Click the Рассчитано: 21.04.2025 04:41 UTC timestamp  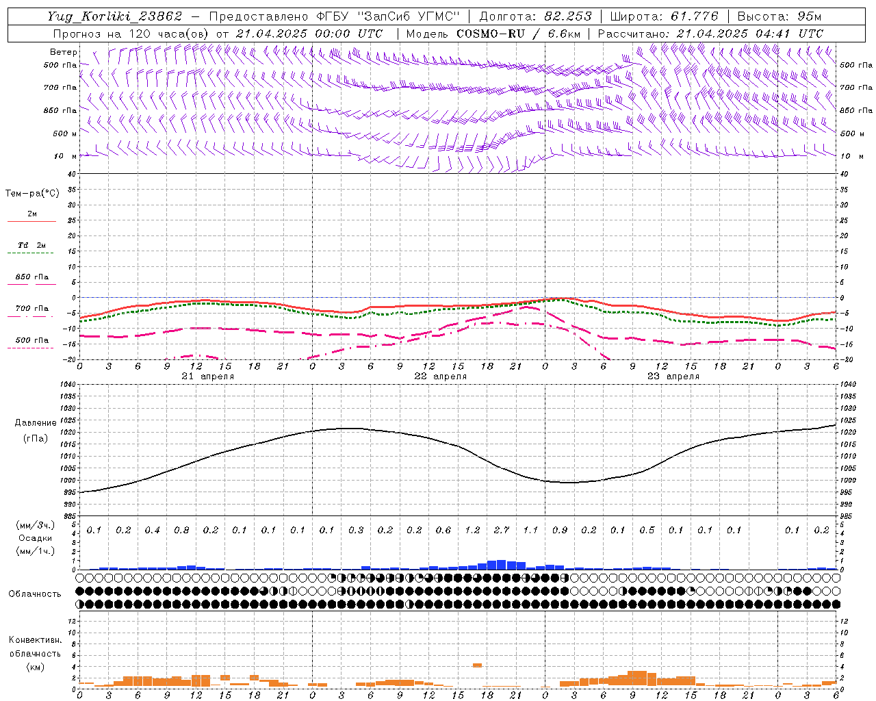[710, 34]
